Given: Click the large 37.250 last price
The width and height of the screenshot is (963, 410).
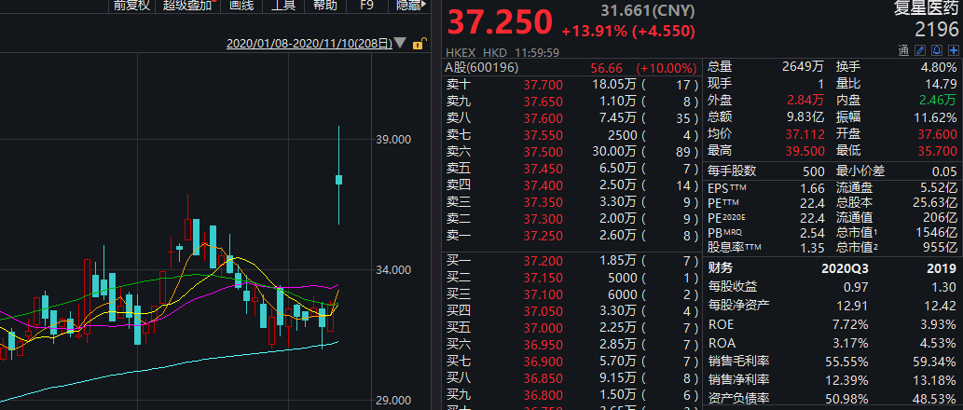Looking at the screenshot, I should [x=500, y=22].
